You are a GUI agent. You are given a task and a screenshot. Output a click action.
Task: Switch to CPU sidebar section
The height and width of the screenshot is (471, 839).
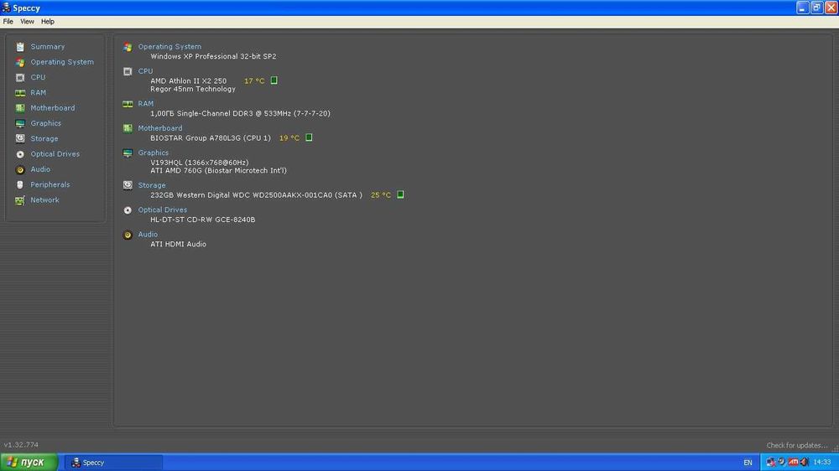[38, 77]
